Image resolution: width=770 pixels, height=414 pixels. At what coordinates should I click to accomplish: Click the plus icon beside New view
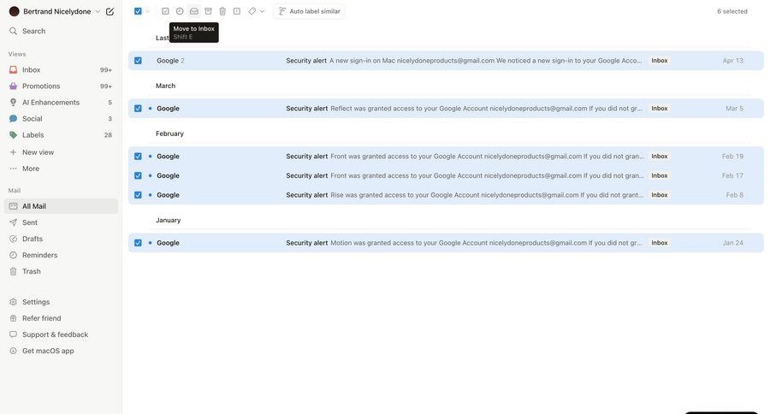[13, 152]
